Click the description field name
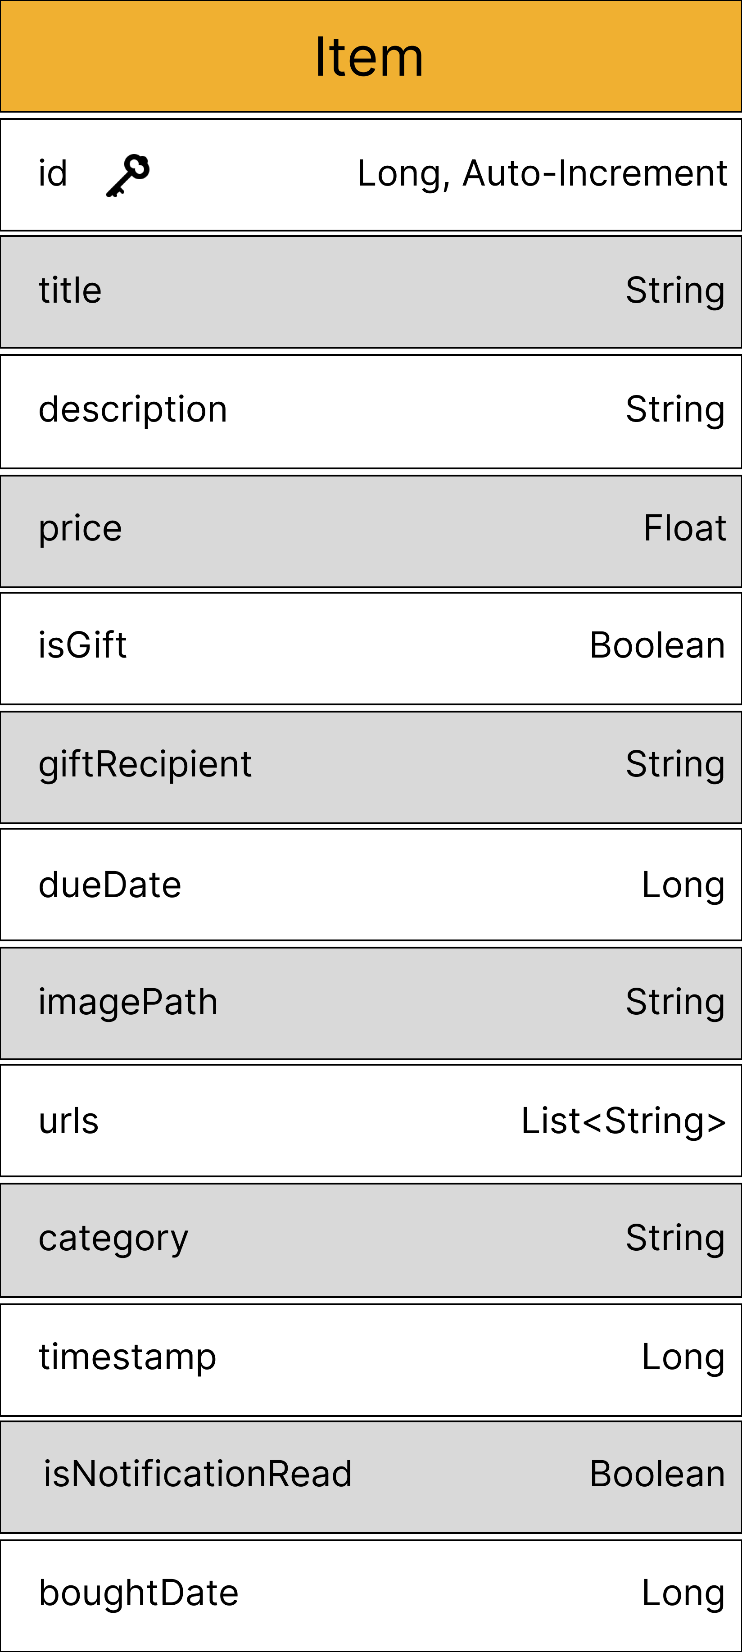 pyautogui.click(x=133, y=410)
